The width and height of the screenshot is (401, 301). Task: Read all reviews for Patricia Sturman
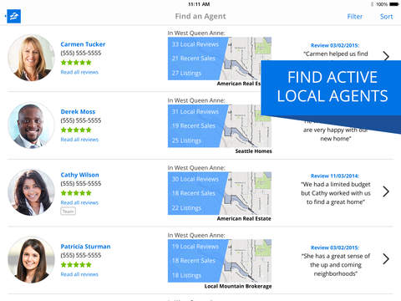pyautogui.click(x=79, y=274)
